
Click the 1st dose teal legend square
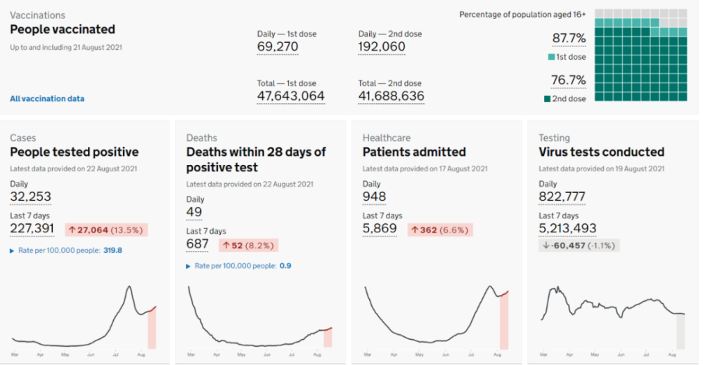551,57
